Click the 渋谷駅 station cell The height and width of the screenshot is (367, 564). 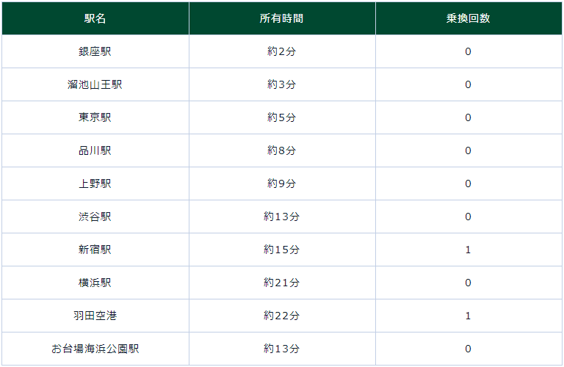95,217
